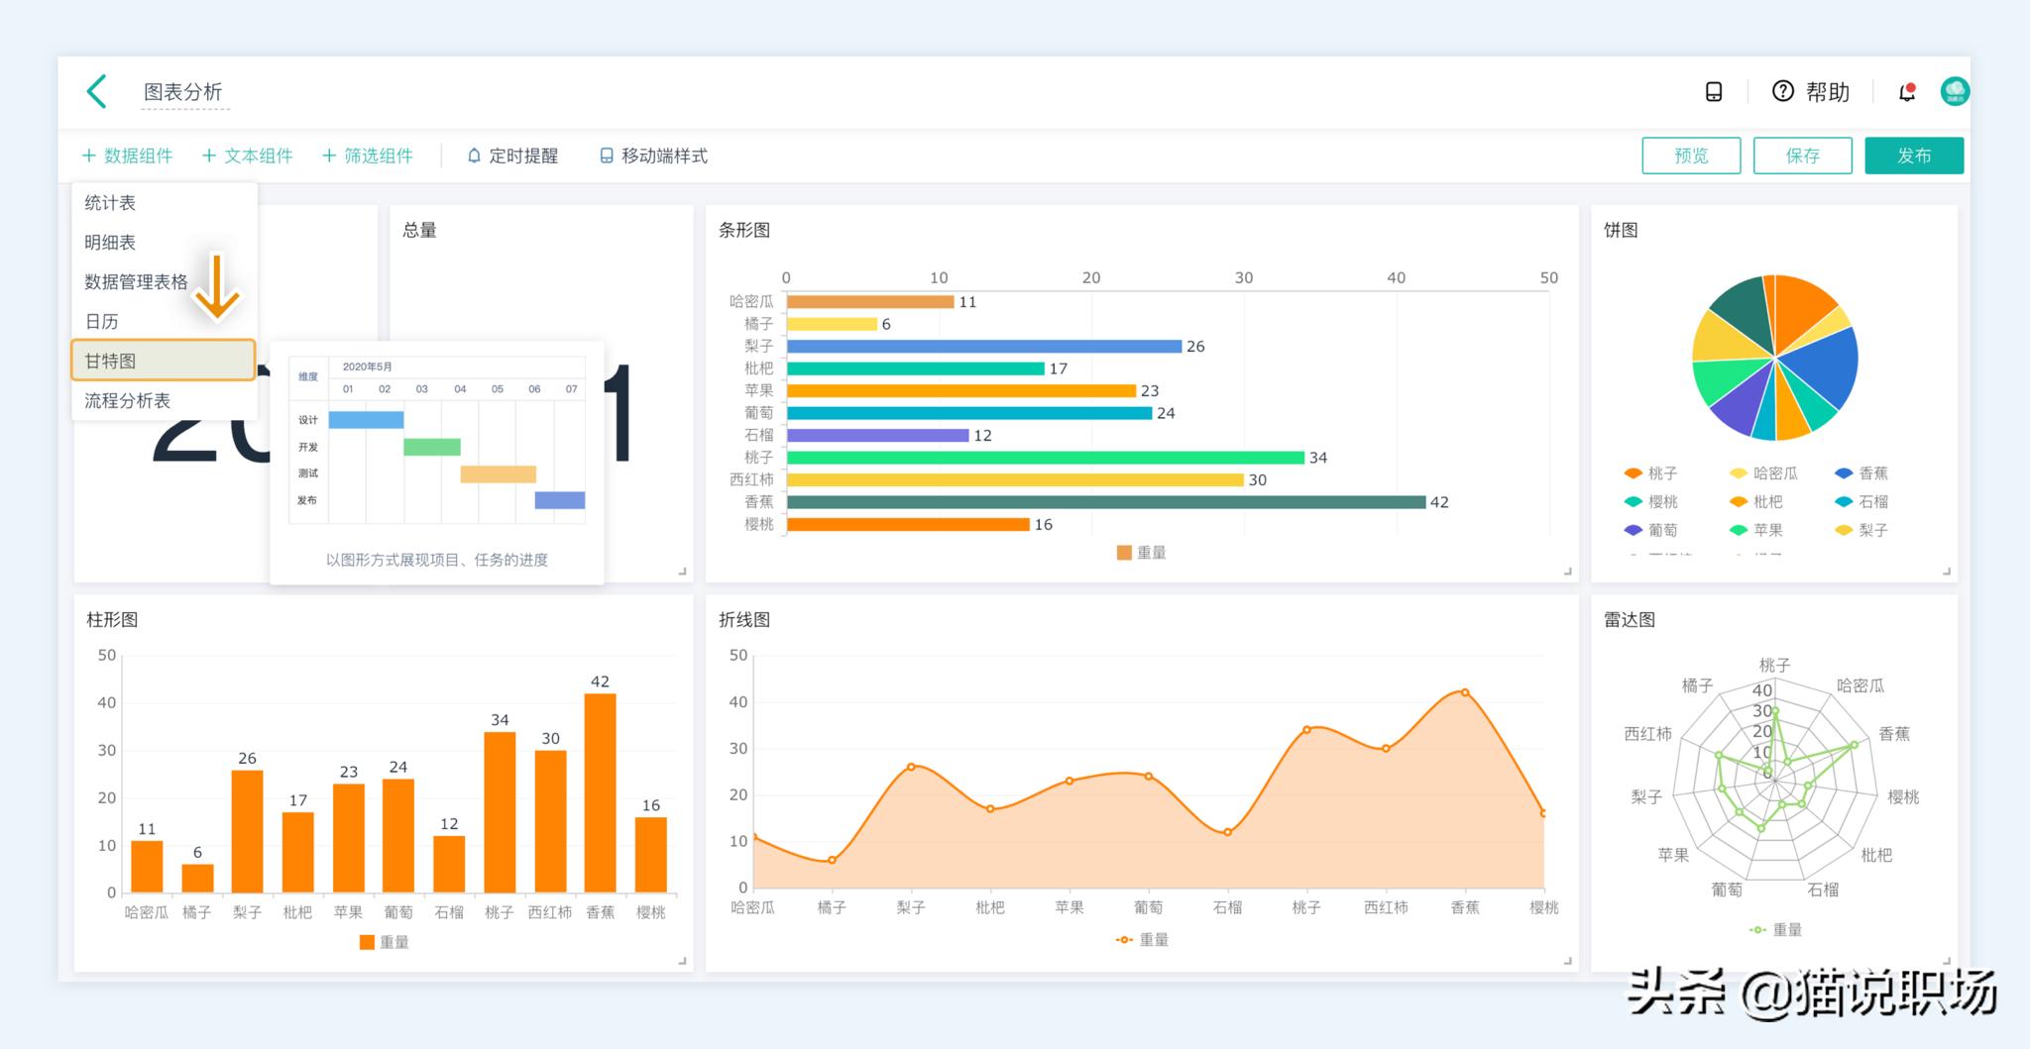Viewport: 2030px width, 1049px height.
Task: Expand the 筛选组件 menu
Action: click(x=368, y=156)
